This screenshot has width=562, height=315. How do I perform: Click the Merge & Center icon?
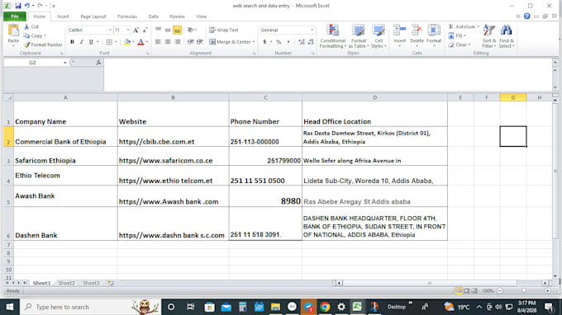[x=212, y=42]
